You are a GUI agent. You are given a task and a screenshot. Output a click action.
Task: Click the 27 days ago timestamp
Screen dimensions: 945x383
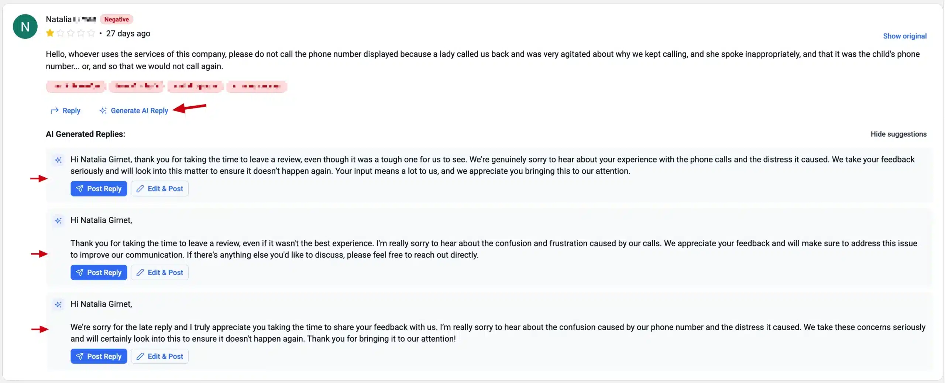point(128,33)
